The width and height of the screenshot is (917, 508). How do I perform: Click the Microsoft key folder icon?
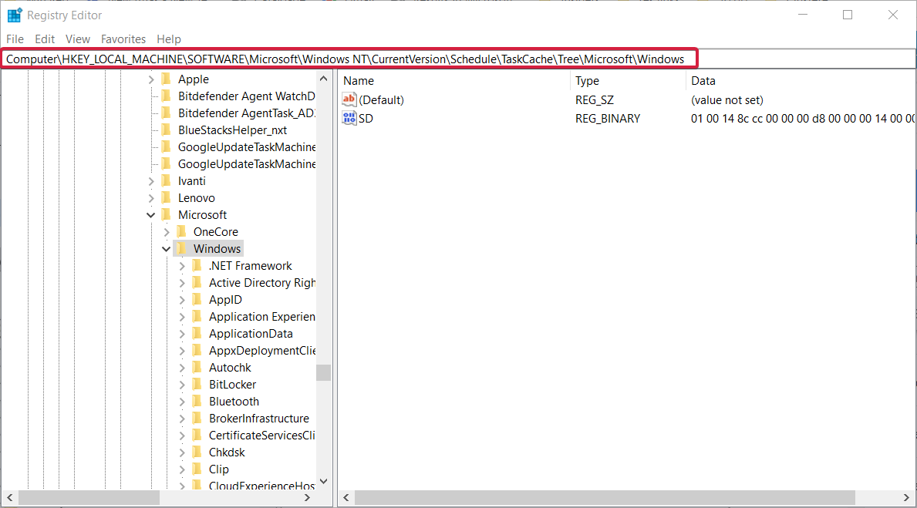(166, 214)
